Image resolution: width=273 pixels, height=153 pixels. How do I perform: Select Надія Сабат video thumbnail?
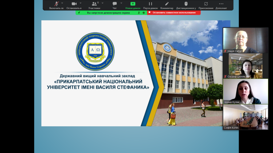point(246,40)
